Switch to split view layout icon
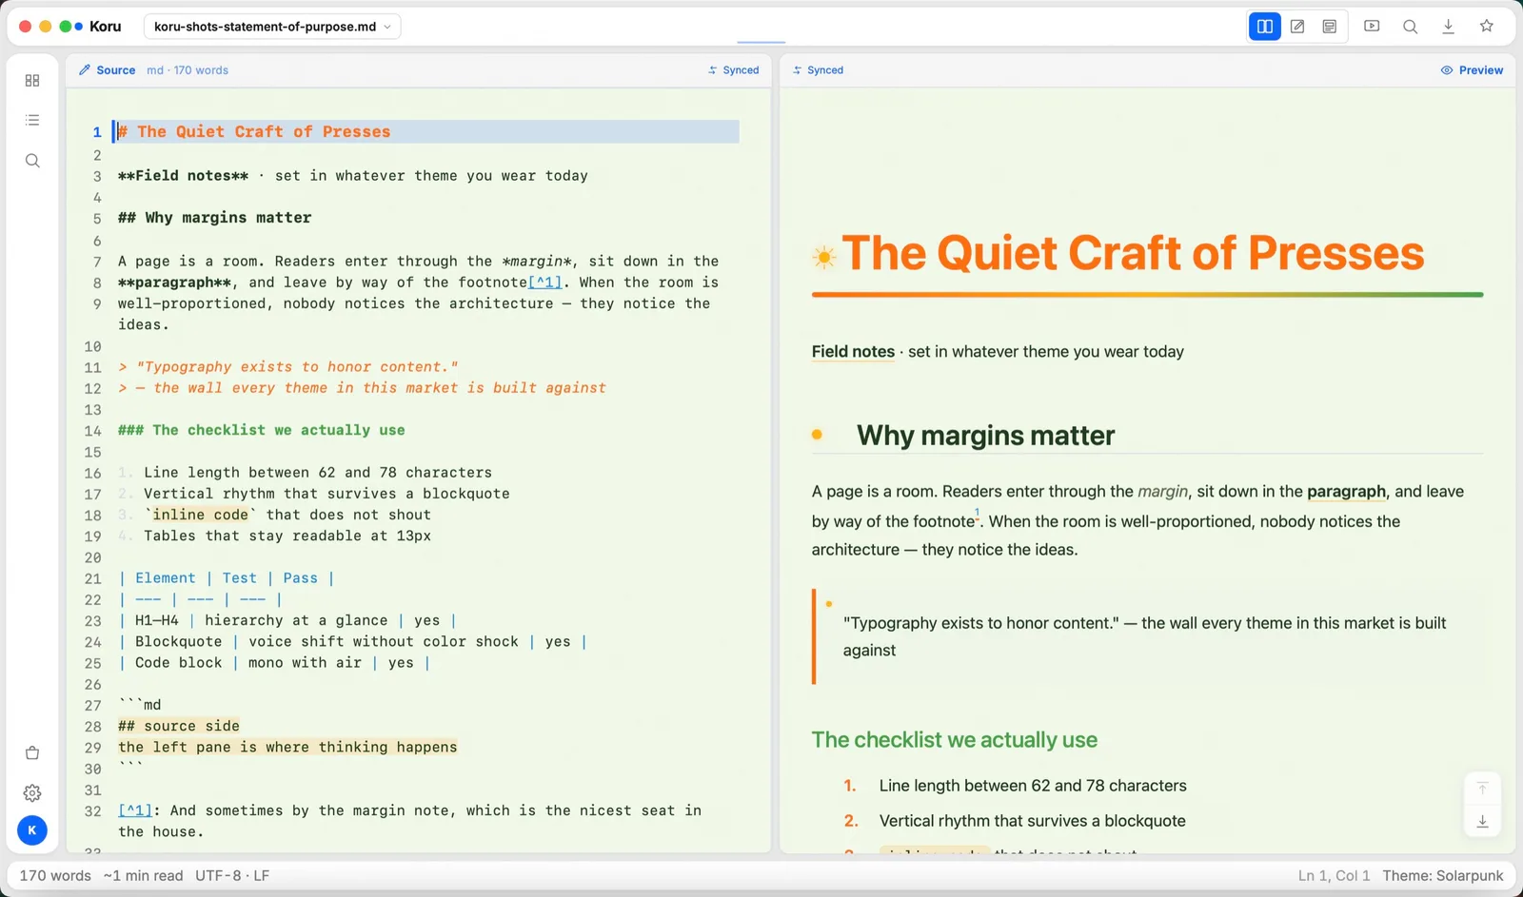This screenshot has width=1523, height=897. 1264,27
